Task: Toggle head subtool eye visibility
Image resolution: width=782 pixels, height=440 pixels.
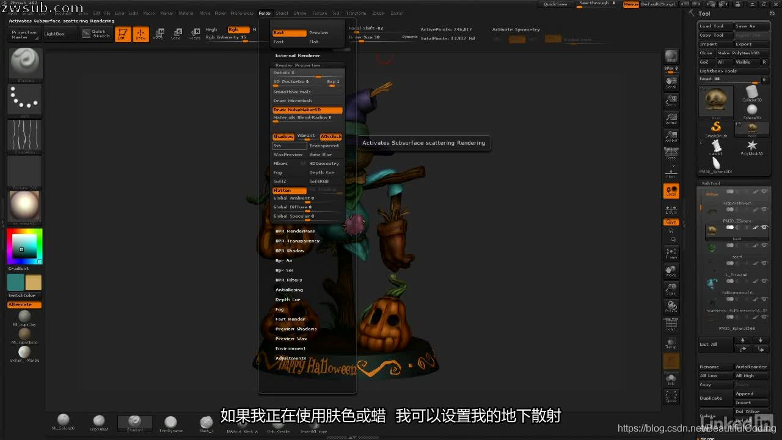Action: pyautogui.click(x=764, y=227)
